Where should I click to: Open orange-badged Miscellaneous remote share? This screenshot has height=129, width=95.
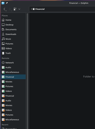pos(13,119)
